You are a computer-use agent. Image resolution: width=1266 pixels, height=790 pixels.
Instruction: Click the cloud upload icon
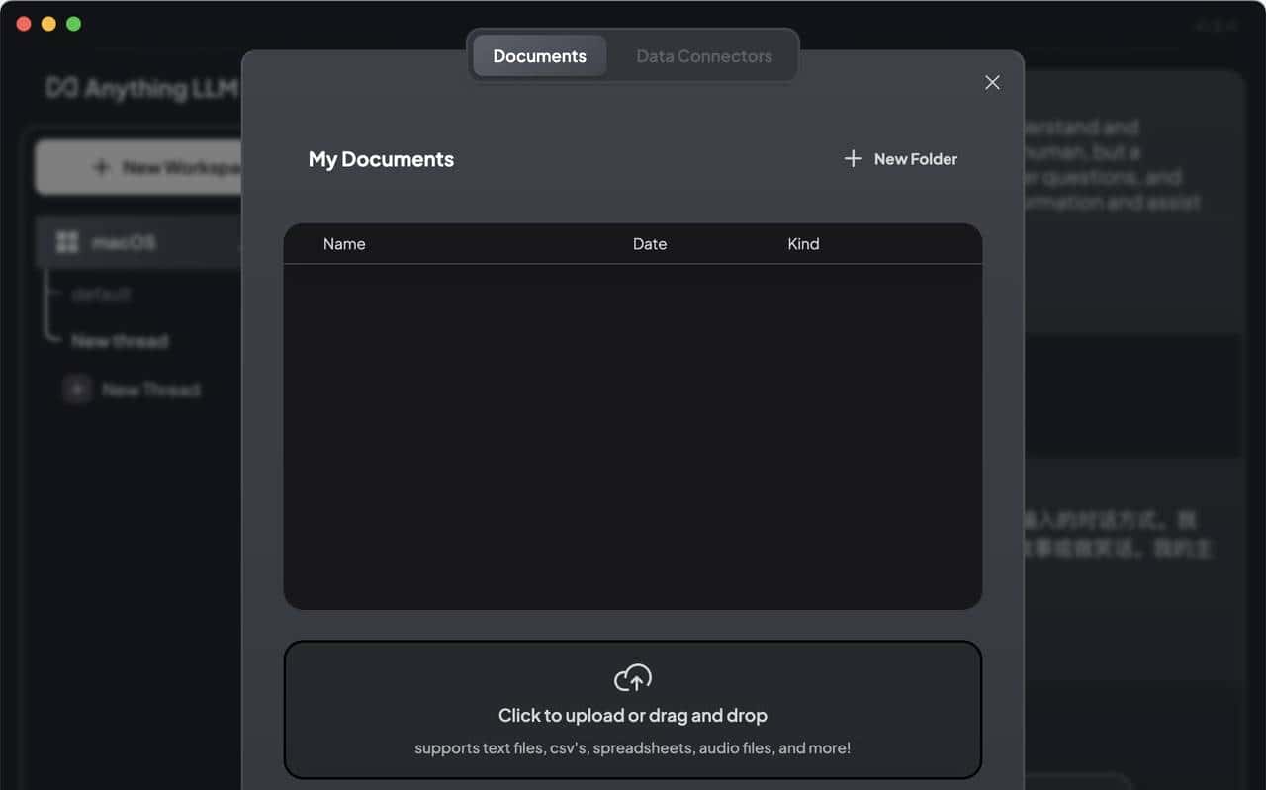click(x=633, y=678)
